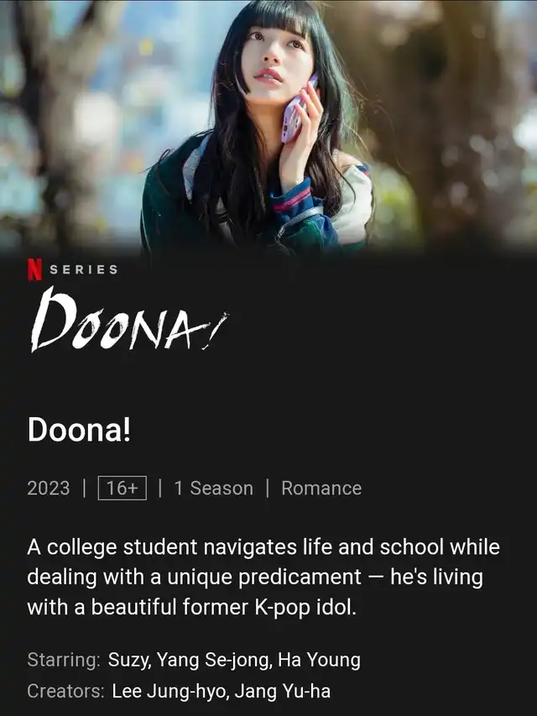537x716 pixels.
Task: Click the Starring label
Action: click(x=64, y=661)
